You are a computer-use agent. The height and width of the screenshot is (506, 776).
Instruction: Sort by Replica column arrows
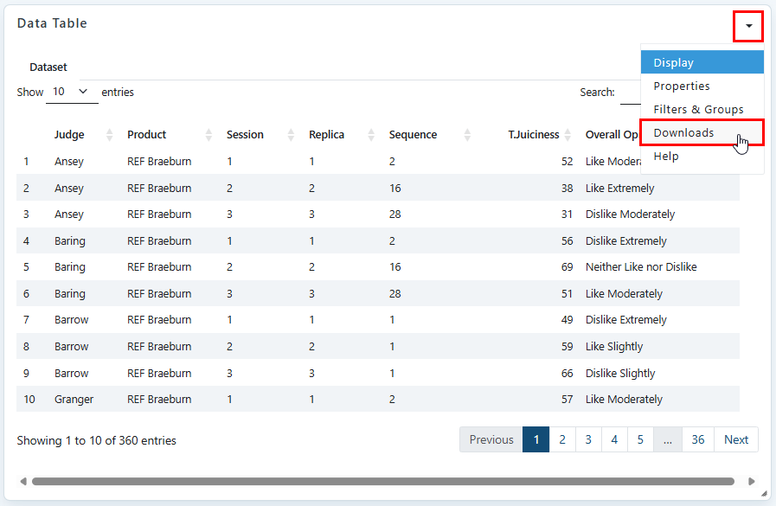[371, 135]
